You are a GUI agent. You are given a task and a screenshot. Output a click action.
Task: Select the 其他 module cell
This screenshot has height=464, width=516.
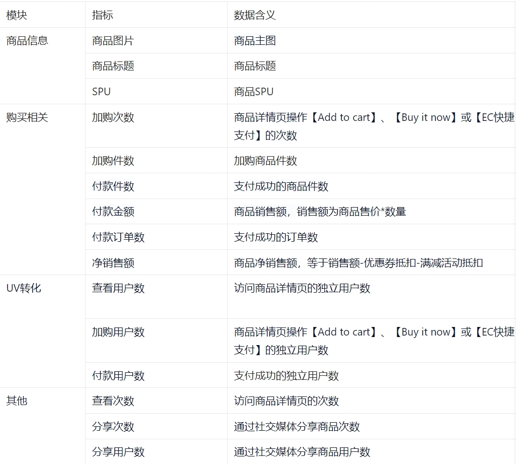(17, 401)
